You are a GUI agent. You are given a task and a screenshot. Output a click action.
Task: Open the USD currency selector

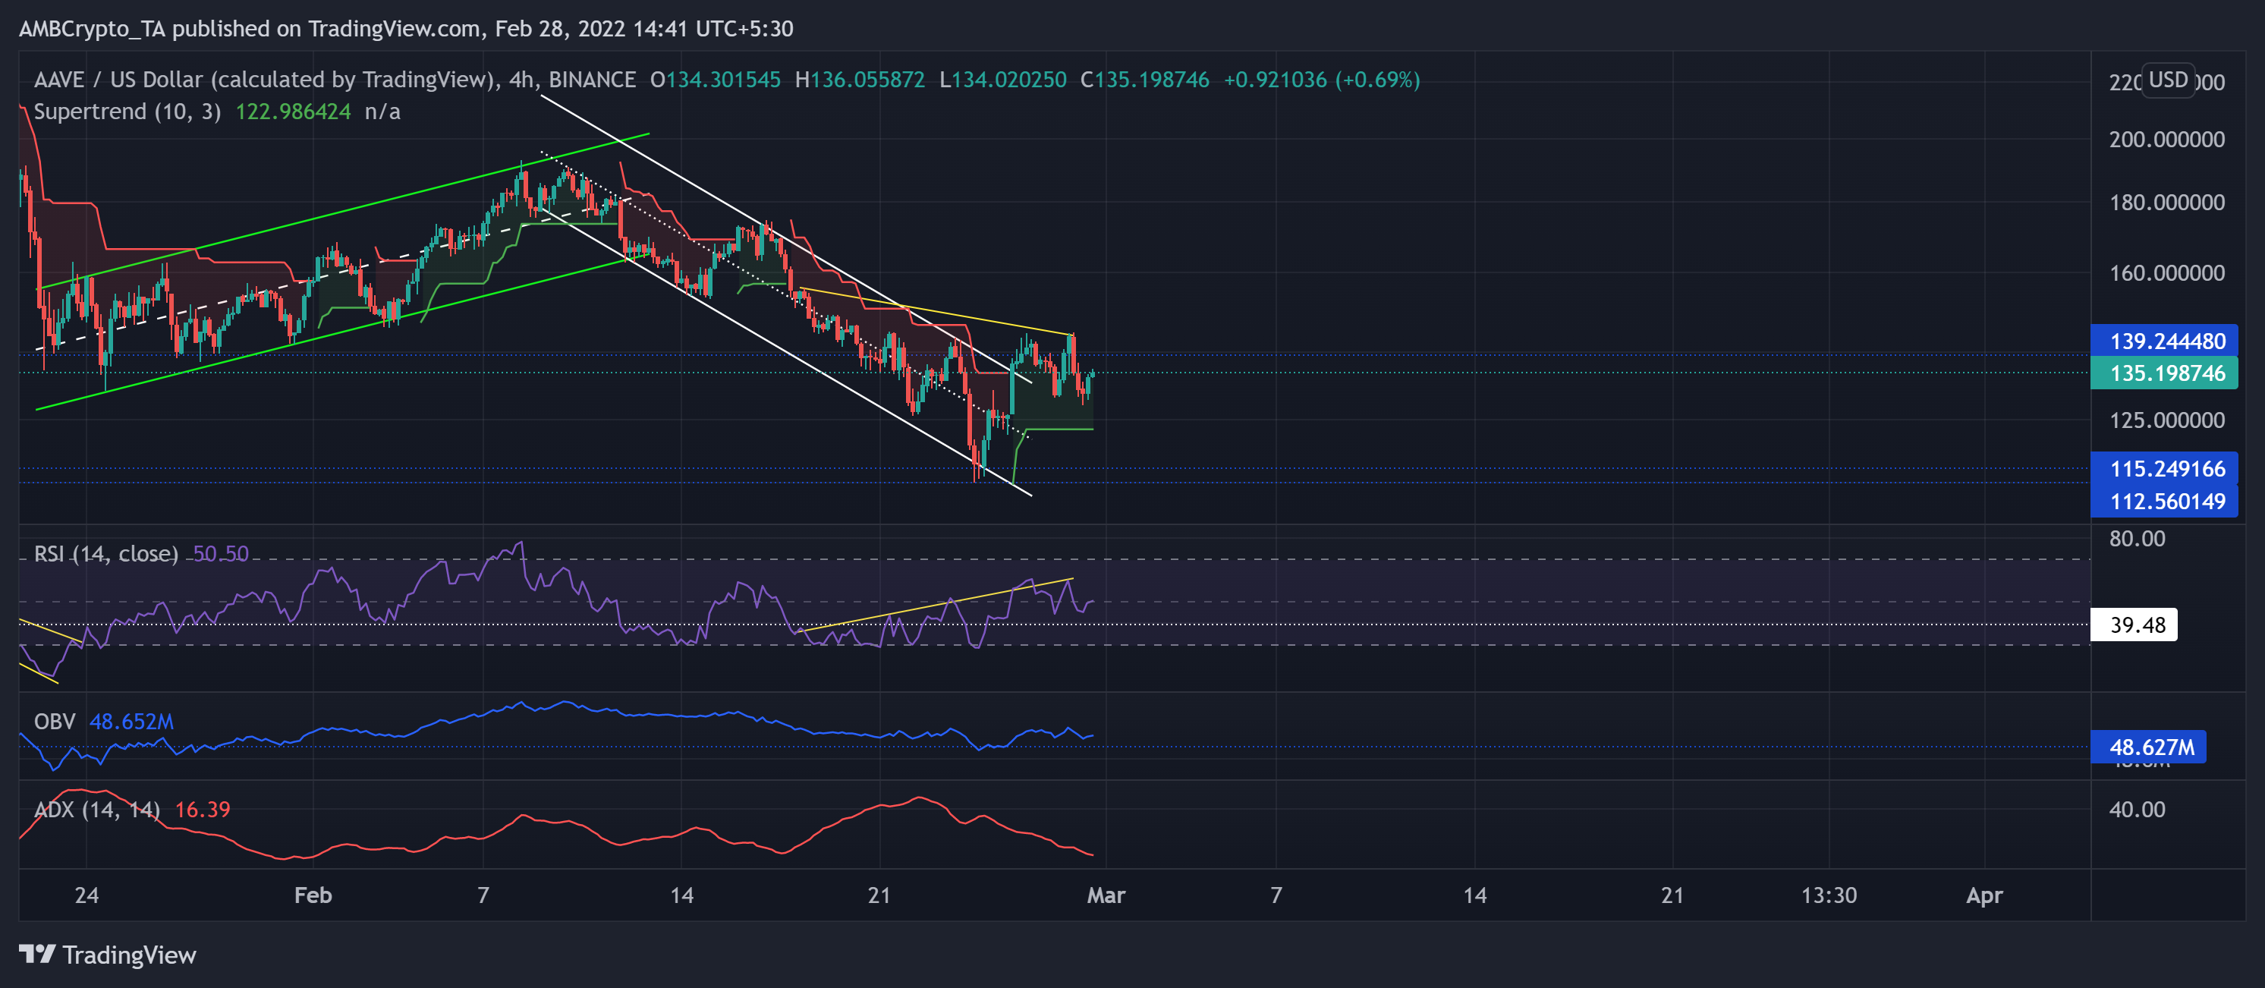tap(2167, 80)
